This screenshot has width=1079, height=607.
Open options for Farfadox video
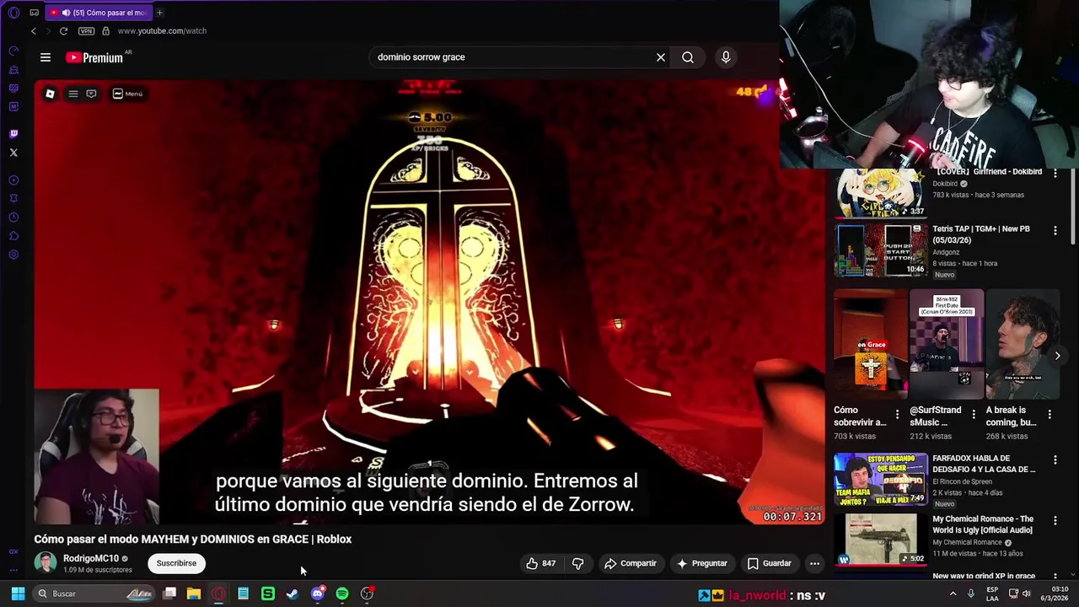(x=1055, y=459)
